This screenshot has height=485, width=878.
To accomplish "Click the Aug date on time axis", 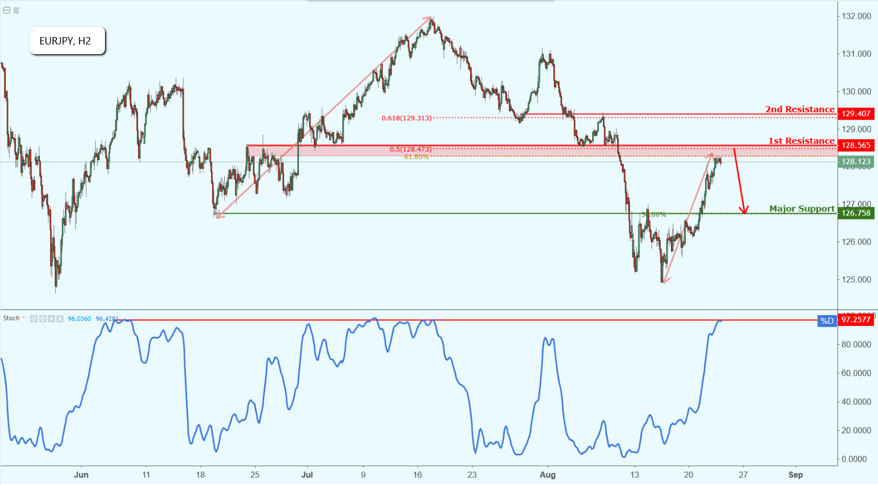I will 548,475.
